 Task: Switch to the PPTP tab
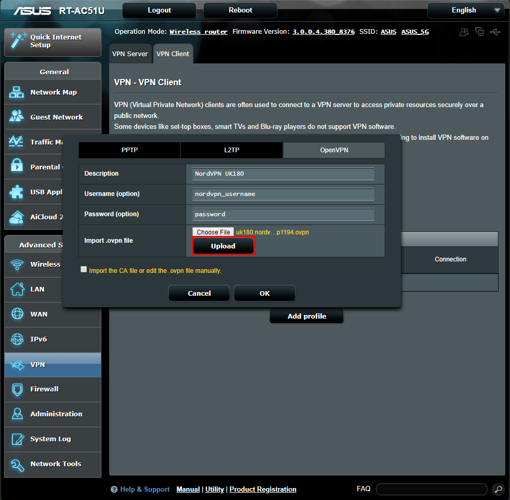point(129,150)
